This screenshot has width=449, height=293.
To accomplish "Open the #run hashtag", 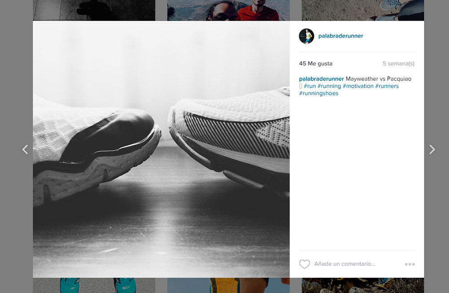I will pos(310,86).
